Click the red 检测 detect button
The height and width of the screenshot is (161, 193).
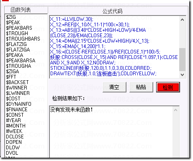168,87
